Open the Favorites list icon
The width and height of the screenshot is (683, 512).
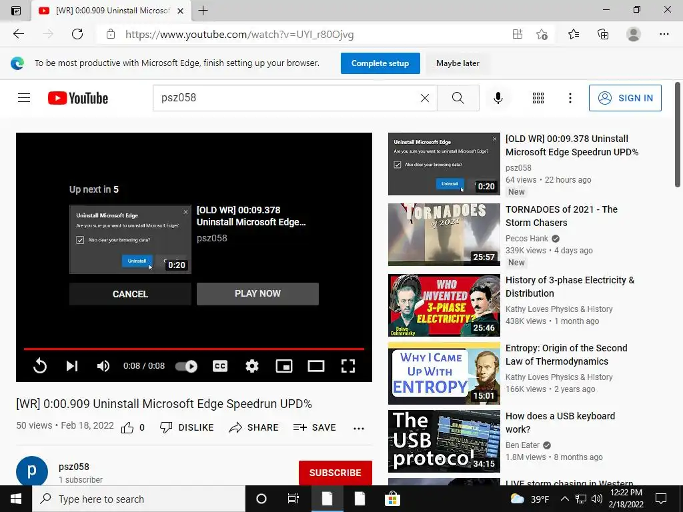[574, 34]
